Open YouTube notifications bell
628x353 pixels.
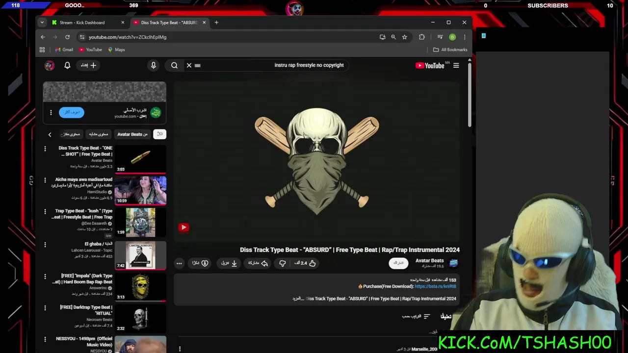(x=67, y=65)
